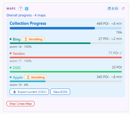Click the green dot beside 2GIS
130x114 pixels.
click(x=11, y=68)
